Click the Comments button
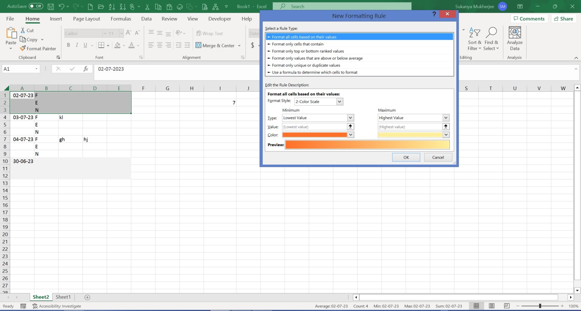The height and width of the screenshot is (311, 581). pos(529,18)
